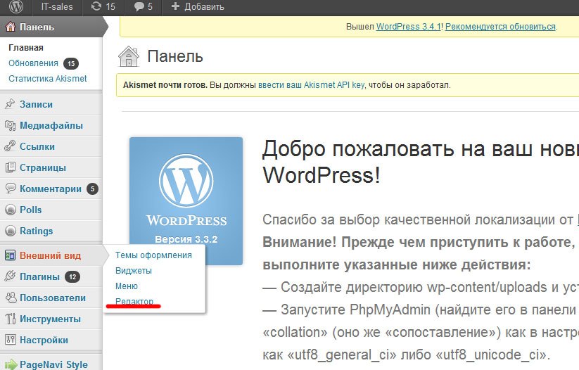Screen dimensions: 579x370
Task: Select Меню in the flyout menu
Action: tap(127, 286)
